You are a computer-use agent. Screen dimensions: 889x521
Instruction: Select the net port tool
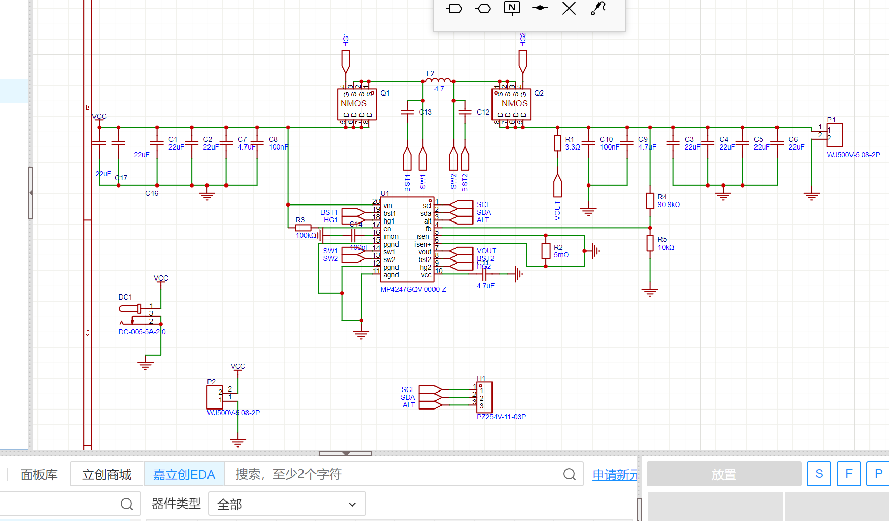(455, 9)
